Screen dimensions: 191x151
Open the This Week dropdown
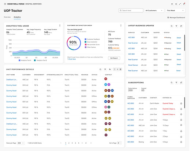[x=175, y=11]
